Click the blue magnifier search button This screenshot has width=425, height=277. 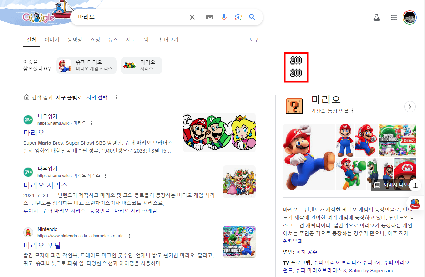(252, 17)
